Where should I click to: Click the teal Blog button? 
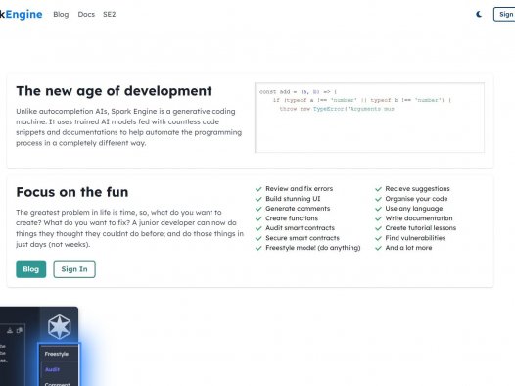[31, 269]
